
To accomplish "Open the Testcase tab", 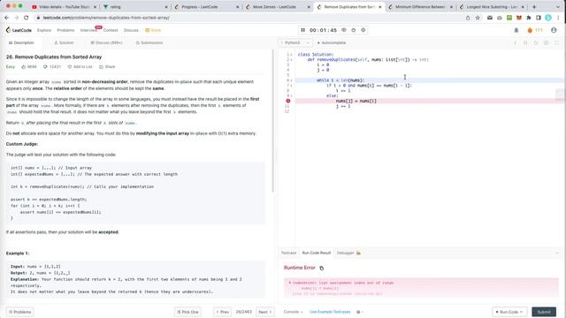I will pos(288,253).
